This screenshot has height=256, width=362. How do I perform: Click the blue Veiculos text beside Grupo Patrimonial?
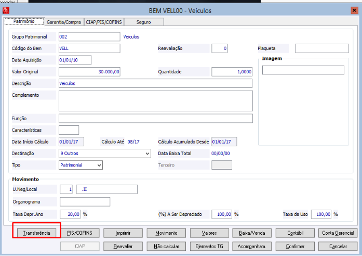point(131,37)
